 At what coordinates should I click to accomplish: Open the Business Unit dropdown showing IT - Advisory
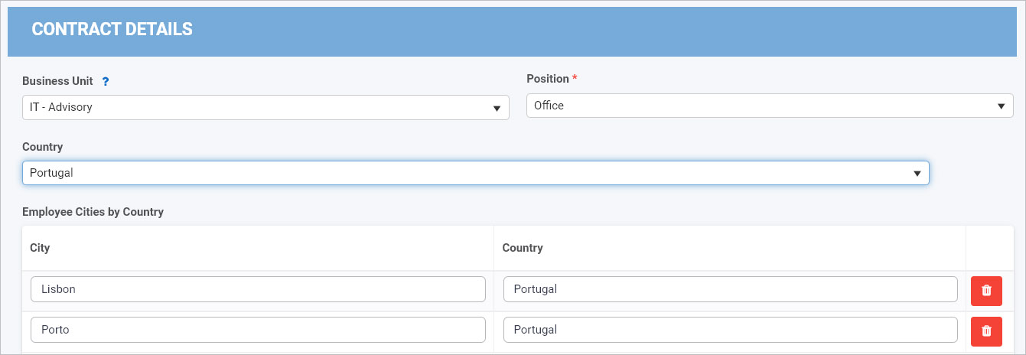tap(265, 108)
